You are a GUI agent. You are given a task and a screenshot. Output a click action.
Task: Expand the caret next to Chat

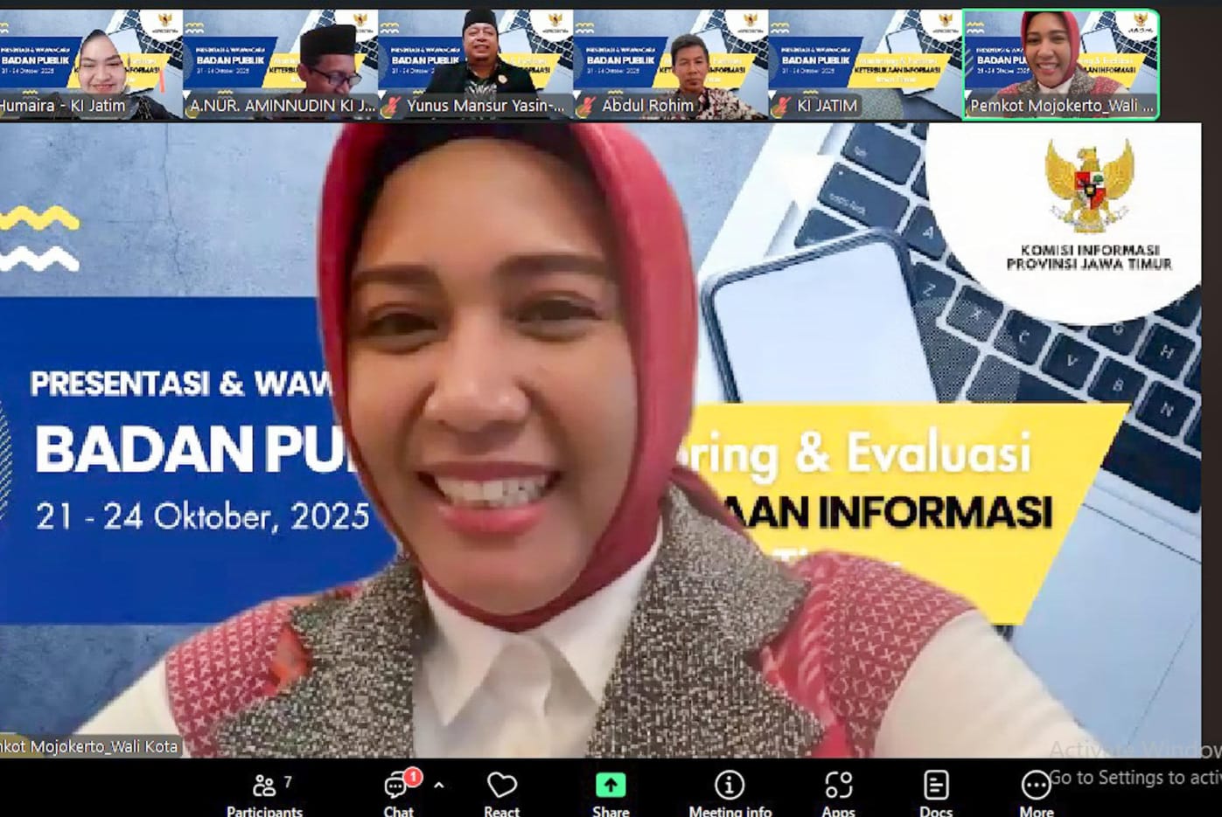(x=439, y=785)
